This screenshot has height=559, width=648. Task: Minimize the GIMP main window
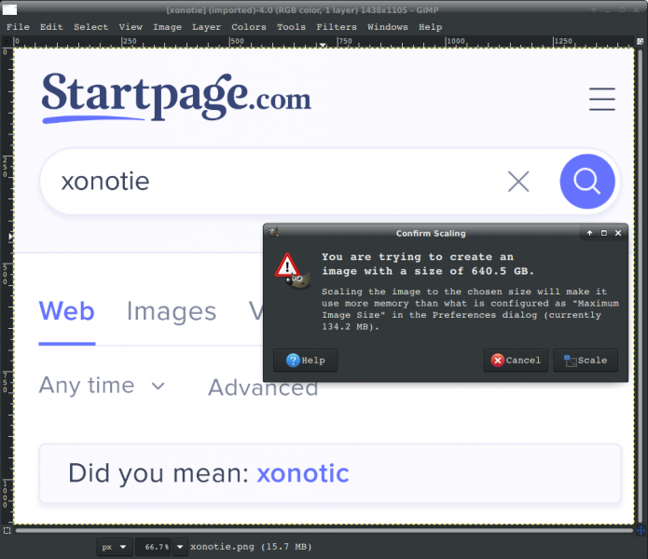pyautogui.click(x=608, y=10)
